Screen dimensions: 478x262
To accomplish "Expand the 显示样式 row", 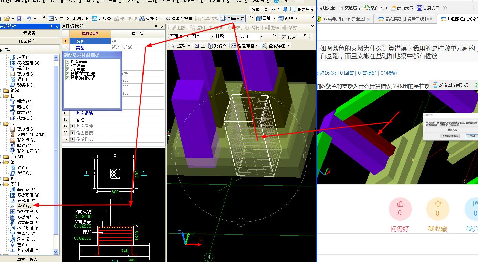I will pyautogui.click(x=72, y=139).
